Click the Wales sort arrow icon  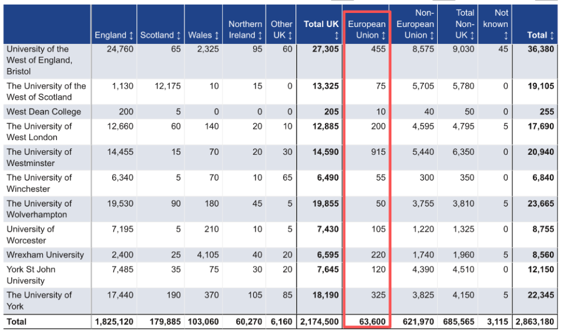[x=217, y=35]
